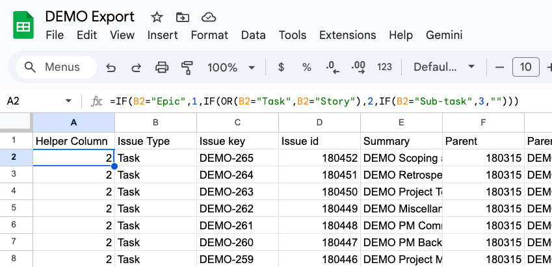The width and height of the screenshot is (552, 267).
Task: Open the View menu
Action: (122, 35)
